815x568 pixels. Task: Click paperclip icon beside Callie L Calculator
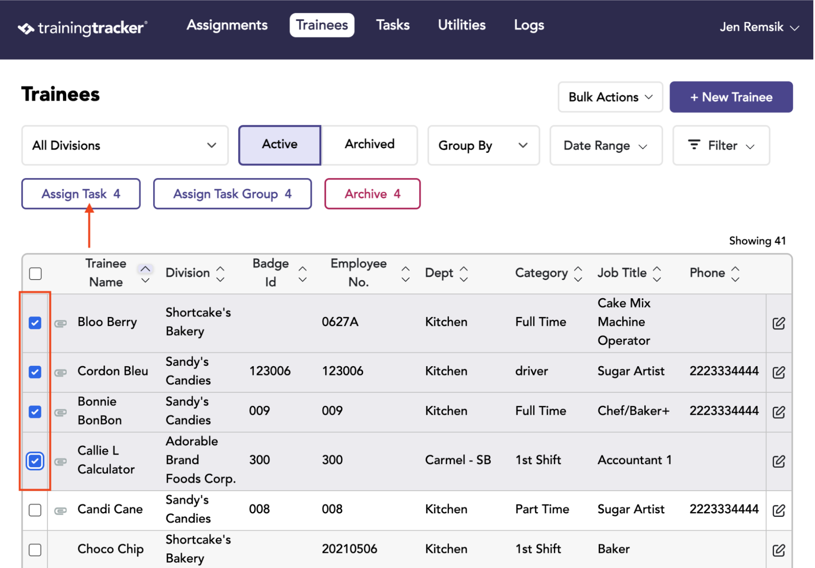coord(60,462)
